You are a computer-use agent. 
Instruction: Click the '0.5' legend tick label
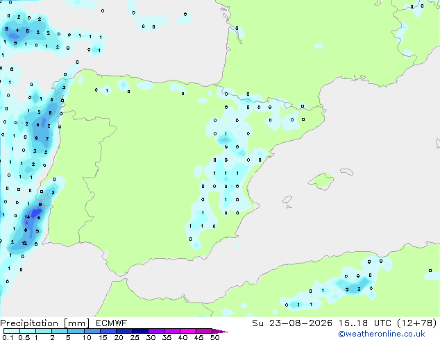[x=24, y=337]
